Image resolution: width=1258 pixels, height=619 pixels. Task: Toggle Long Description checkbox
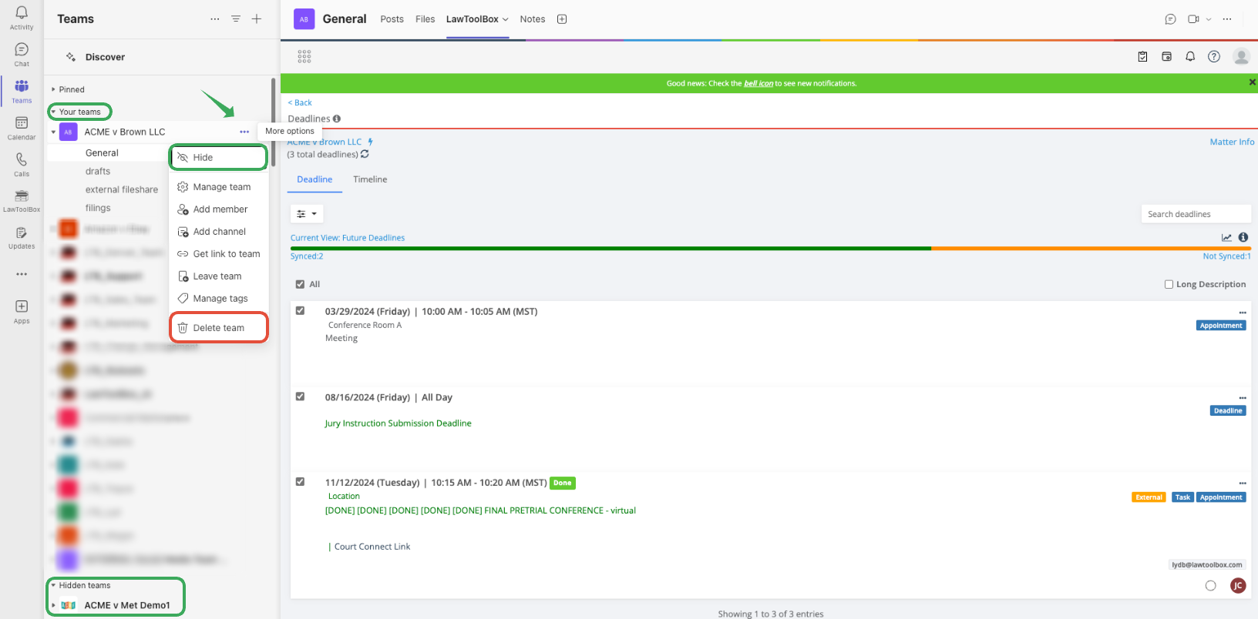(1169, 284)
